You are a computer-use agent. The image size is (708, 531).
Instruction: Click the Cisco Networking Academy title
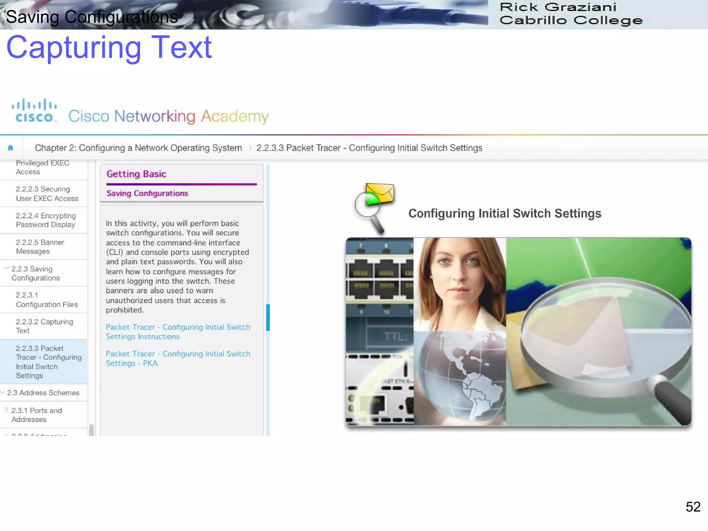pyautogui.click(x=168, y=116)
